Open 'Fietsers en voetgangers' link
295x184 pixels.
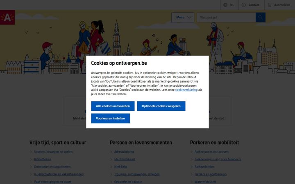(x=211, y=174)
